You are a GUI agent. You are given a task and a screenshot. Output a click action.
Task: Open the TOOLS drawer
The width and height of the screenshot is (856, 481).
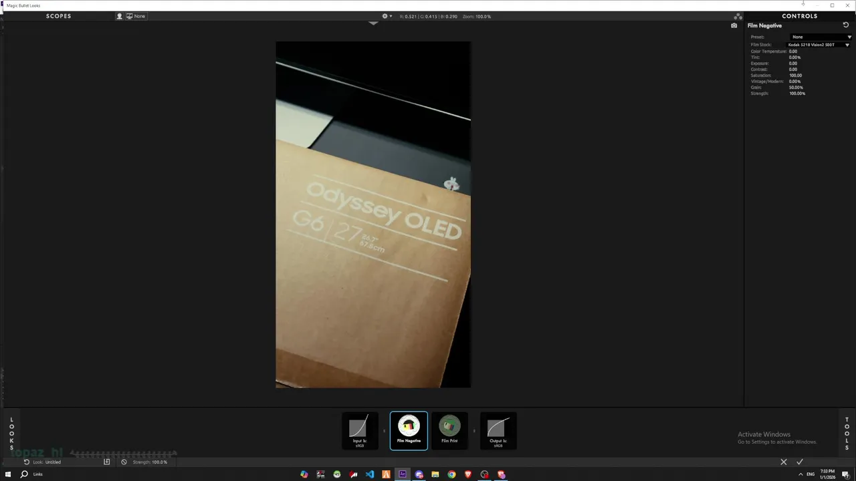847,433
